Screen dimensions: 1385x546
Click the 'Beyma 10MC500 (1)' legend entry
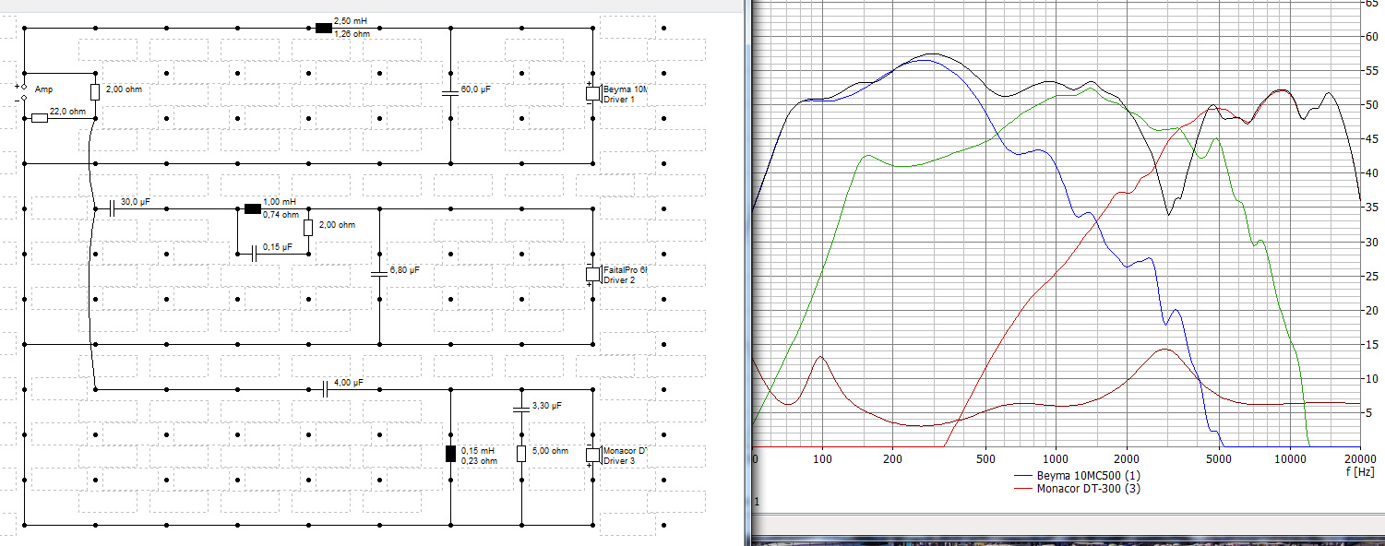(1077, 475)
